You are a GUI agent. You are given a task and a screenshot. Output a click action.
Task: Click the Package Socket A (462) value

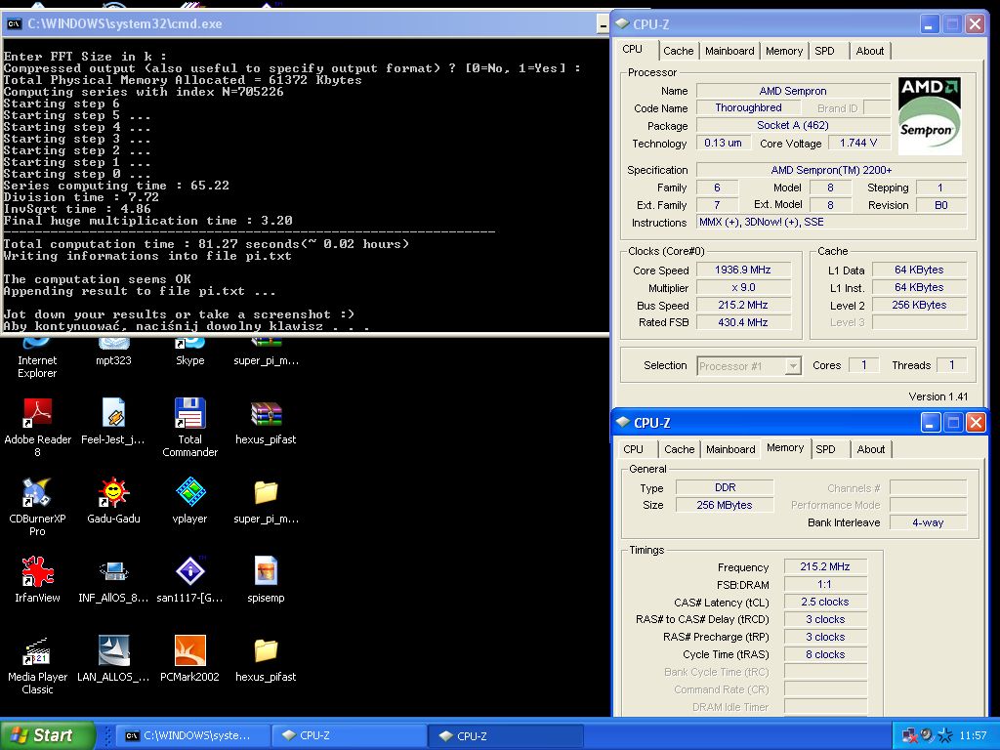(x=793, y=126)
